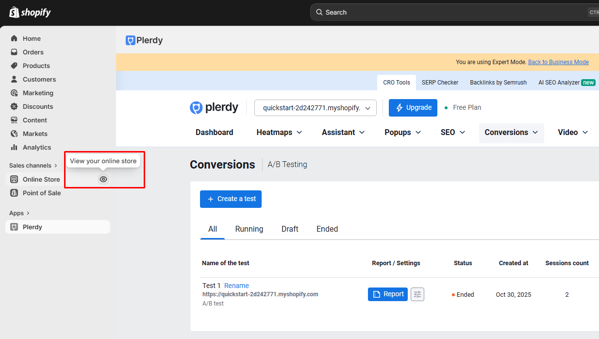Open test settings via the sliders icon

click(417, 294)
